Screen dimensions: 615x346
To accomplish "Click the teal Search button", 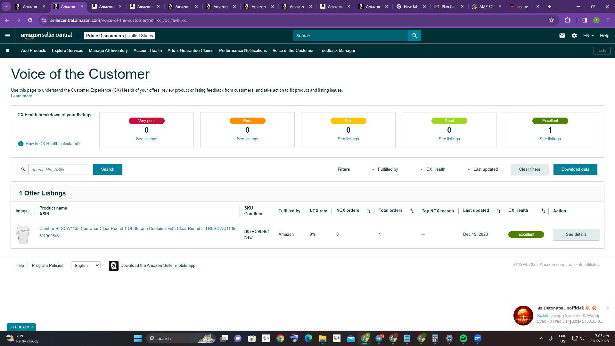I will (x=108, y=169).
